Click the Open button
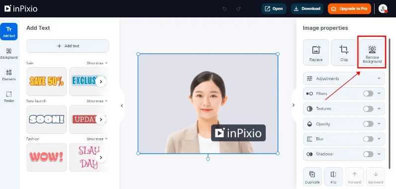 tap(274, 8)
